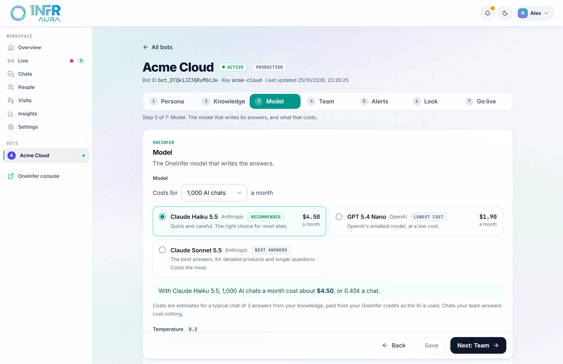Viewport: 563px width, 364px height.
Task: Open the 1,000 AI chats dropdown
Action: 214,193
